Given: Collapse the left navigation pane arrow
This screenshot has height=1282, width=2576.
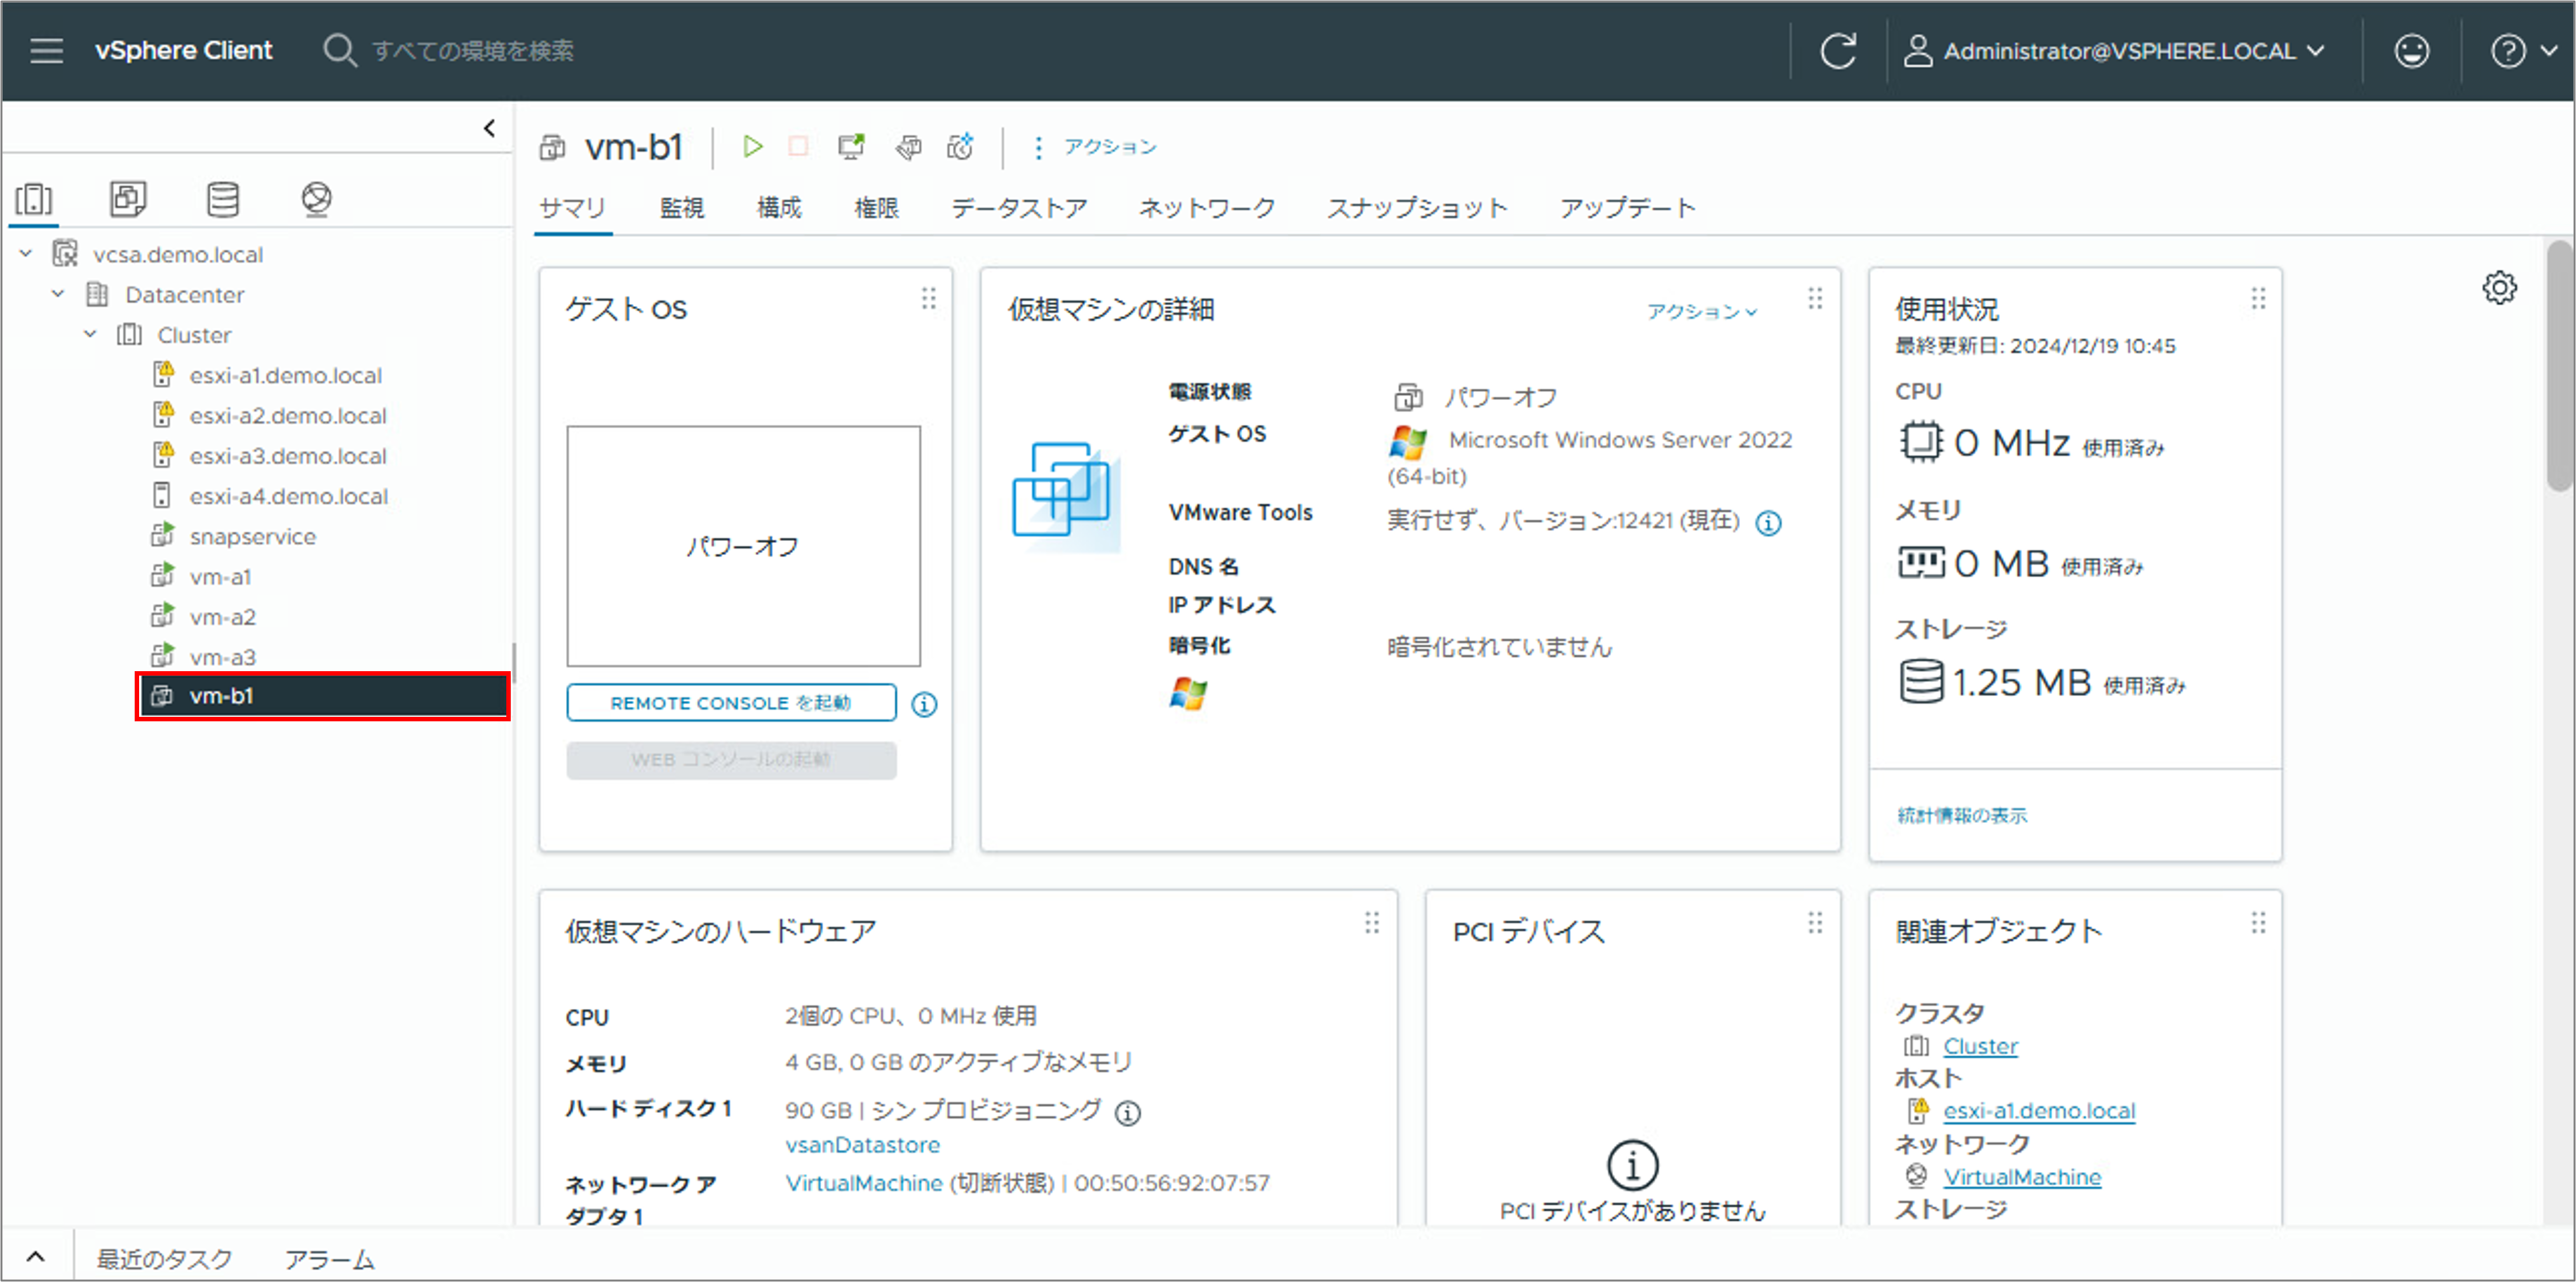Looking at the screenshot, I should [489, 128].
